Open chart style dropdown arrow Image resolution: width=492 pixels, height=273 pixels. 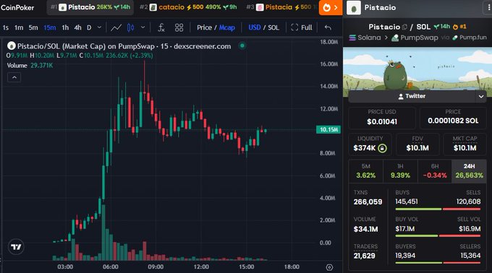[143, 27]
